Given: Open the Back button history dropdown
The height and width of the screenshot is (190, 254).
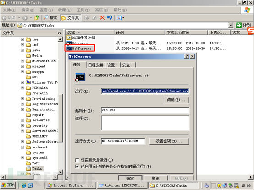Looking at the screenshot, I should [x=19, y=17].
